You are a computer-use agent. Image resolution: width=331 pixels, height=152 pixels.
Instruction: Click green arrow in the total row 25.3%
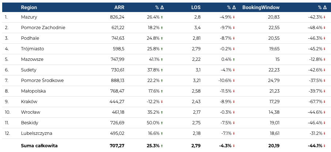click(x=162, y=146)
